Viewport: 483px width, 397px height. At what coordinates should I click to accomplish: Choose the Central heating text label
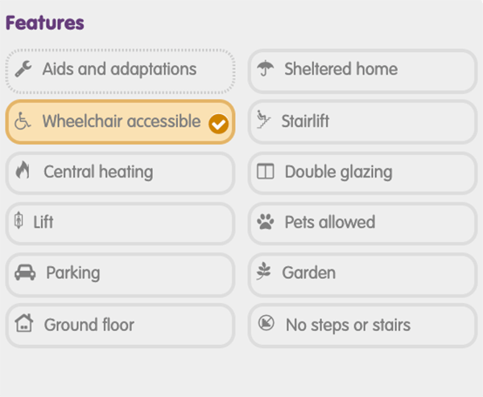pos(98,172)
